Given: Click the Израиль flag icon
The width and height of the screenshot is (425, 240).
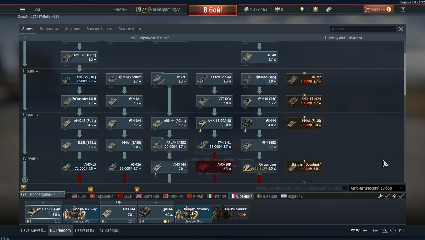Looking at the screenshot, I should 284,196.
